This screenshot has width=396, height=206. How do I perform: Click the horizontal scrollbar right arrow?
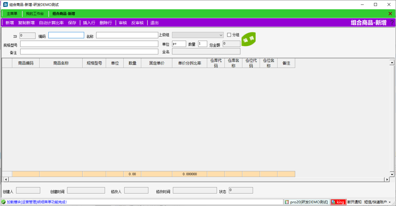click(x=387, y=179)
